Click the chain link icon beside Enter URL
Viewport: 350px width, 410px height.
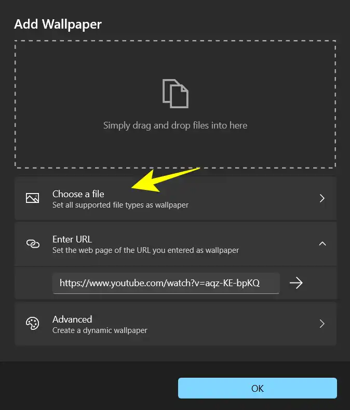(x=32, y=244)
